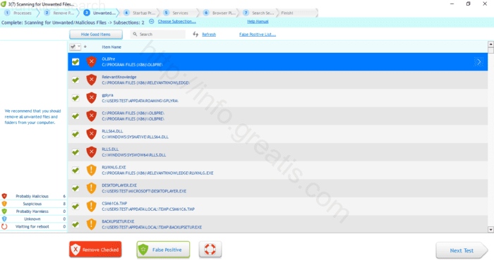Viewport: 494px width, 263px height.
Task: Click into the Search field
Action: pyautogui.click(x=158, y=35)
